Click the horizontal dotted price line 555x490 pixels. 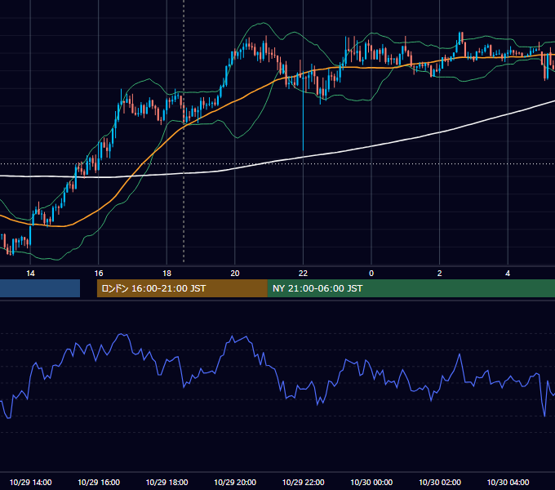click(x=277, y=164)
